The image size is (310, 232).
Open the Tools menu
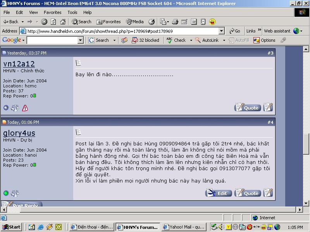pyautogui.click(x=72, y=12)
